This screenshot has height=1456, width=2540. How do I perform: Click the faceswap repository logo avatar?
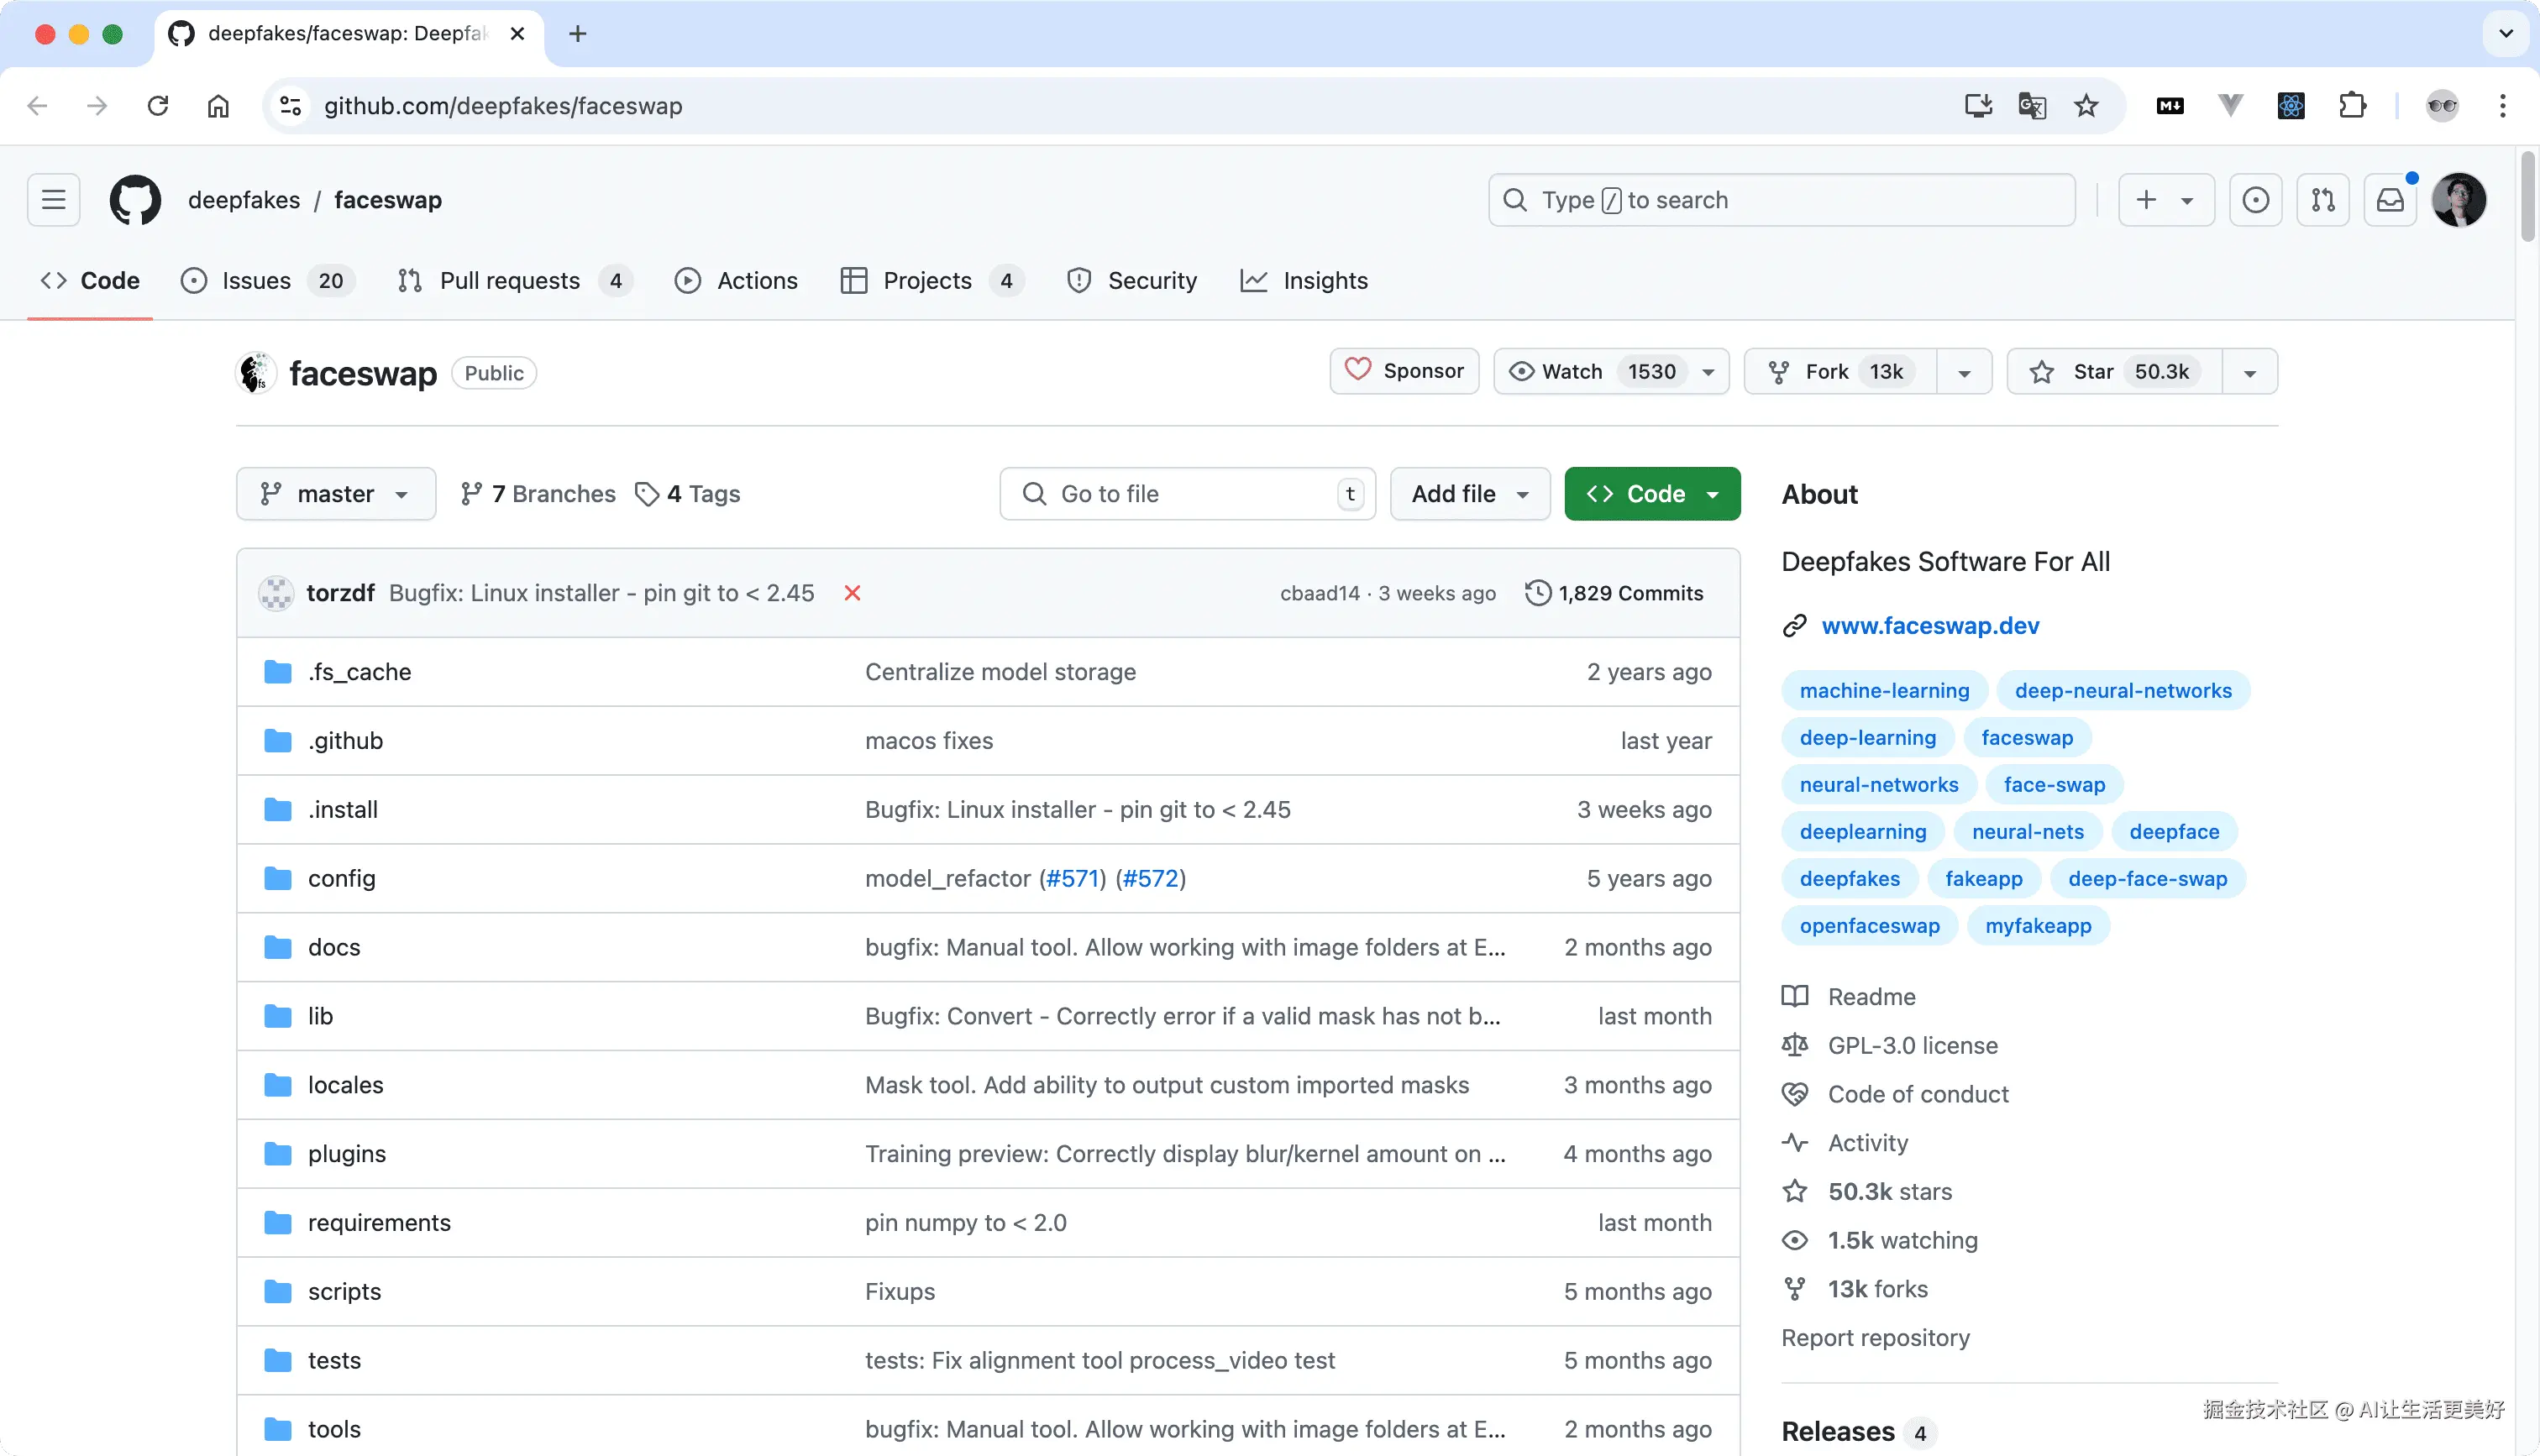point(256,373)
